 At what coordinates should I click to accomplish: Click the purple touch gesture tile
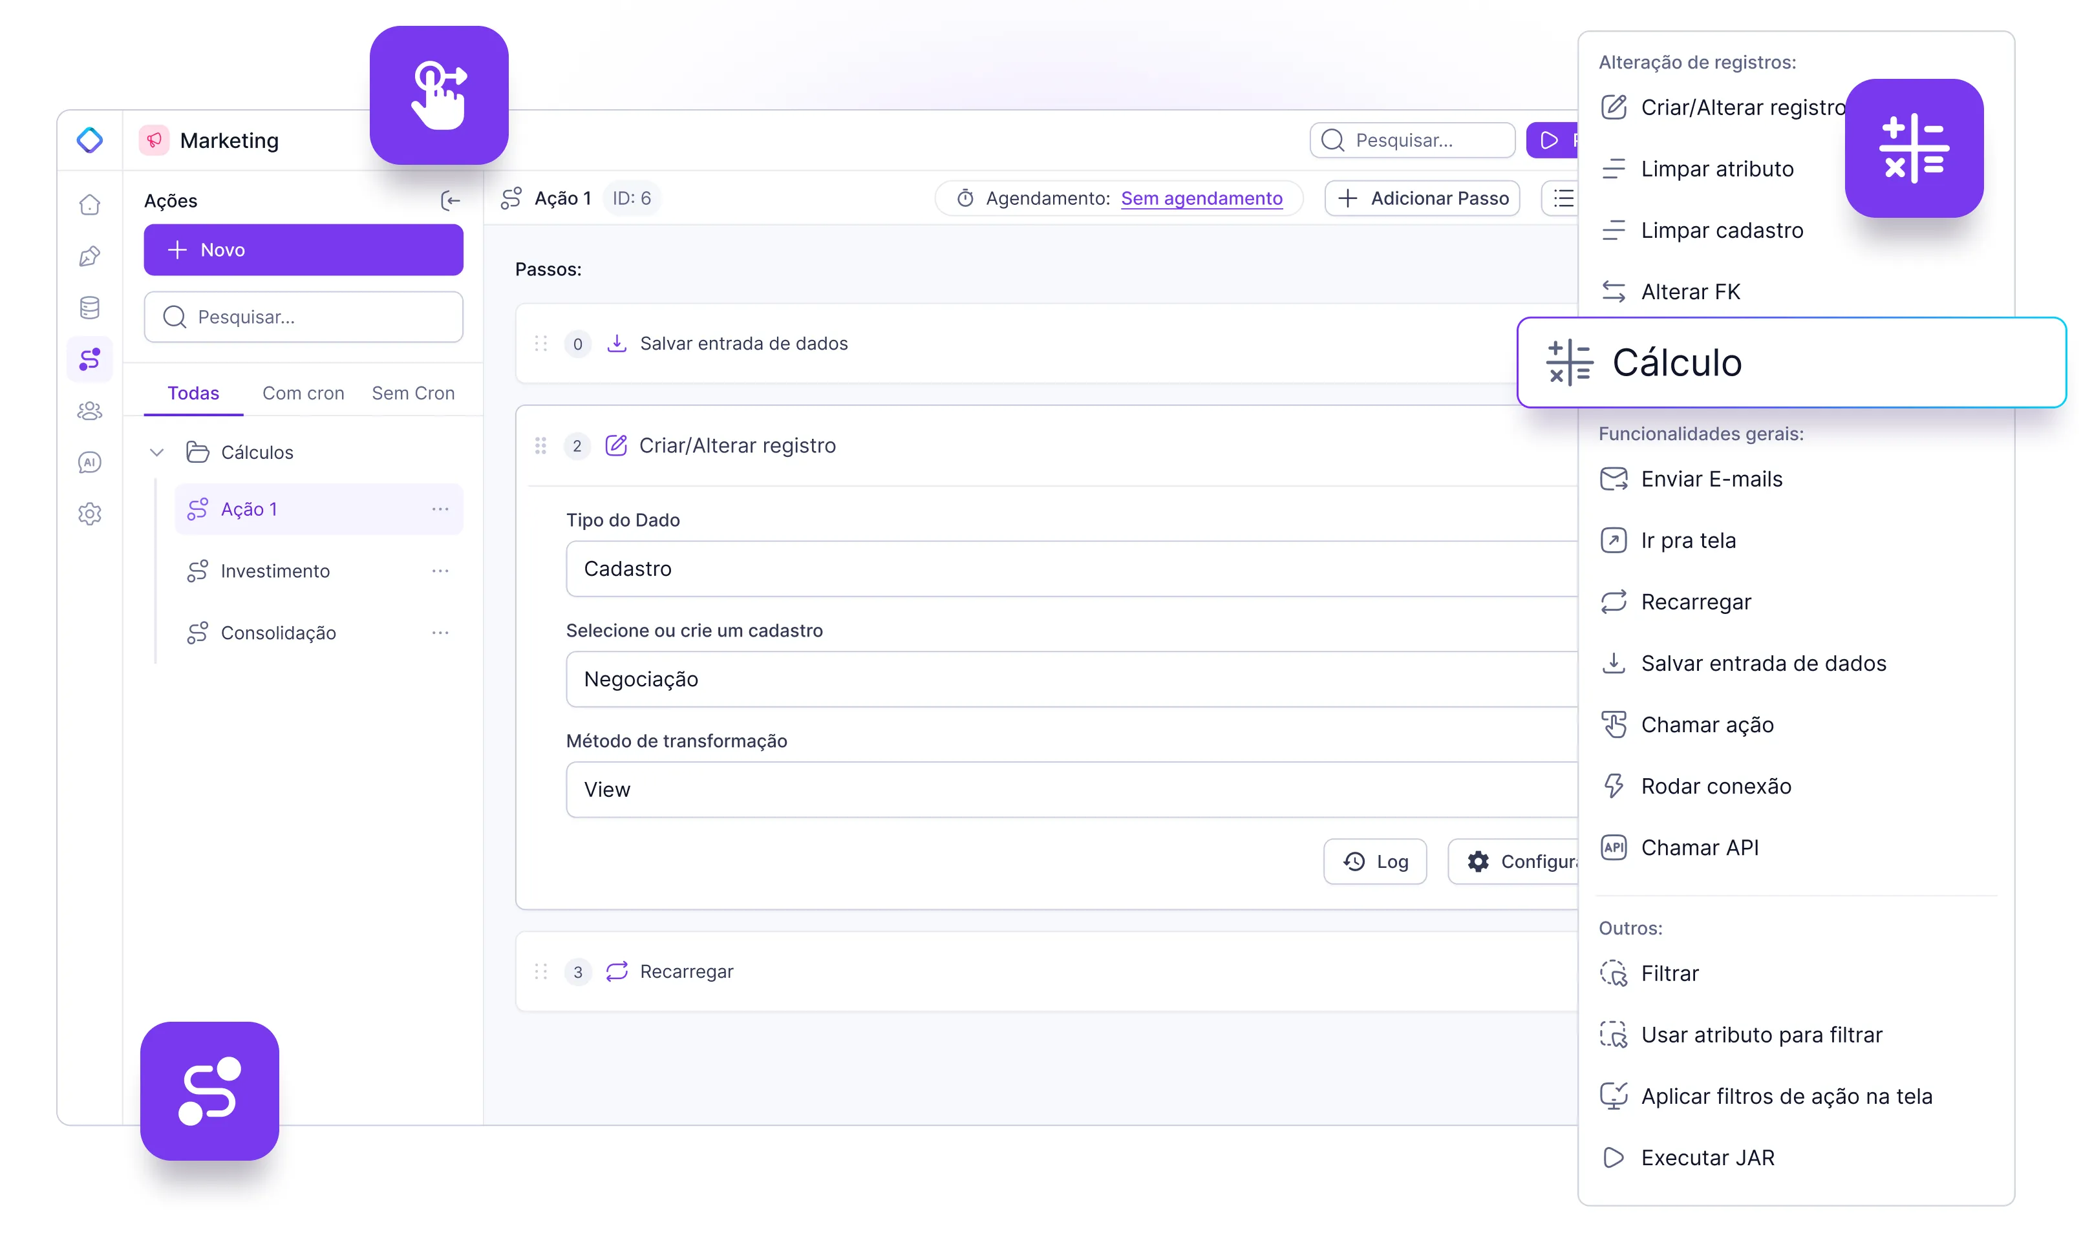coord(439,95)
